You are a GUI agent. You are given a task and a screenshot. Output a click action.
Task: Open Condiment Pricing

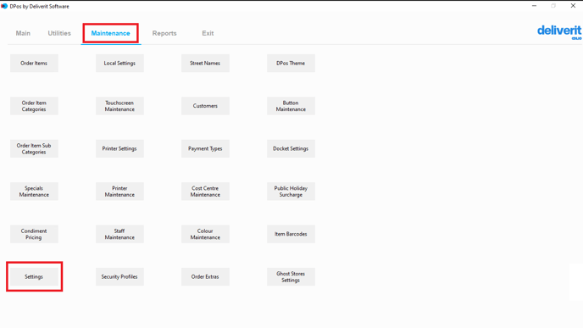coord(34,234)
